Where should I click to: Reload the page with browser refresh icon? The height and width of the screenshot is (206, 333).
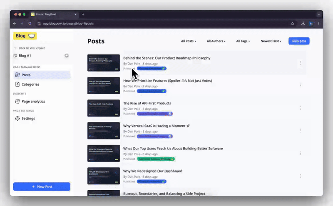pos(30,24)
